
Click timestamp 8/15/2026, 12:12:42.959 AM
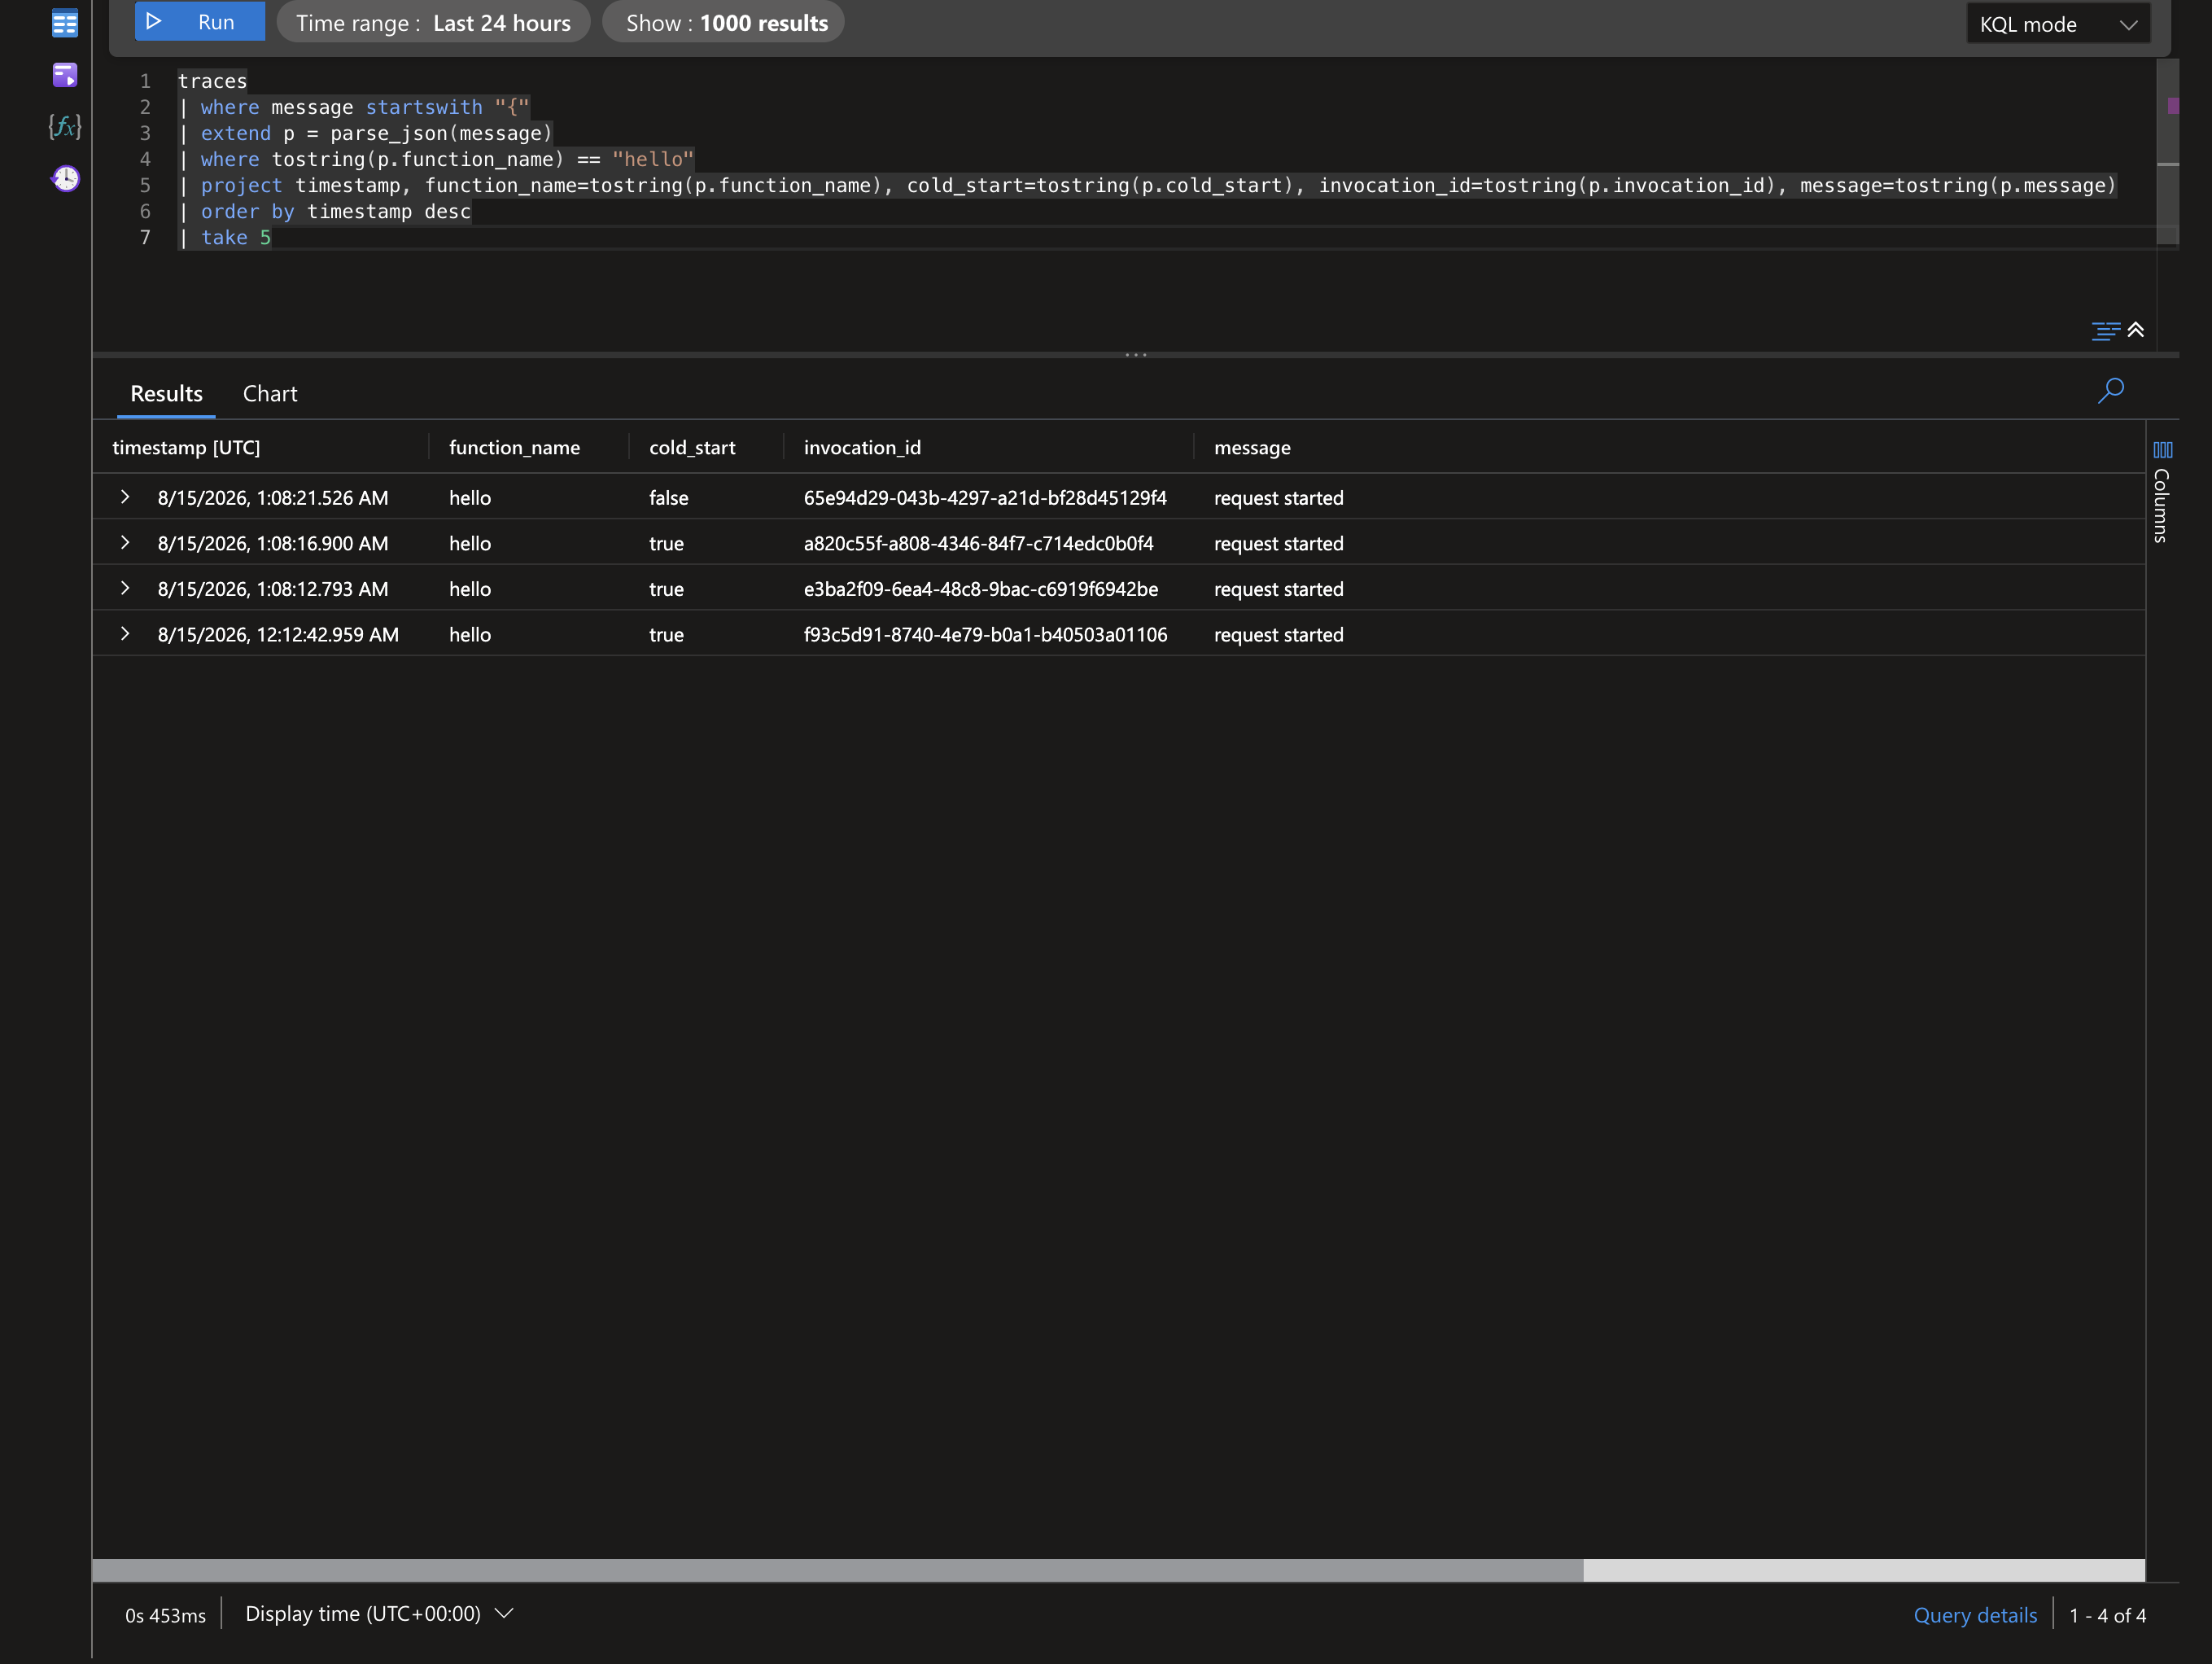click(278, 634)
